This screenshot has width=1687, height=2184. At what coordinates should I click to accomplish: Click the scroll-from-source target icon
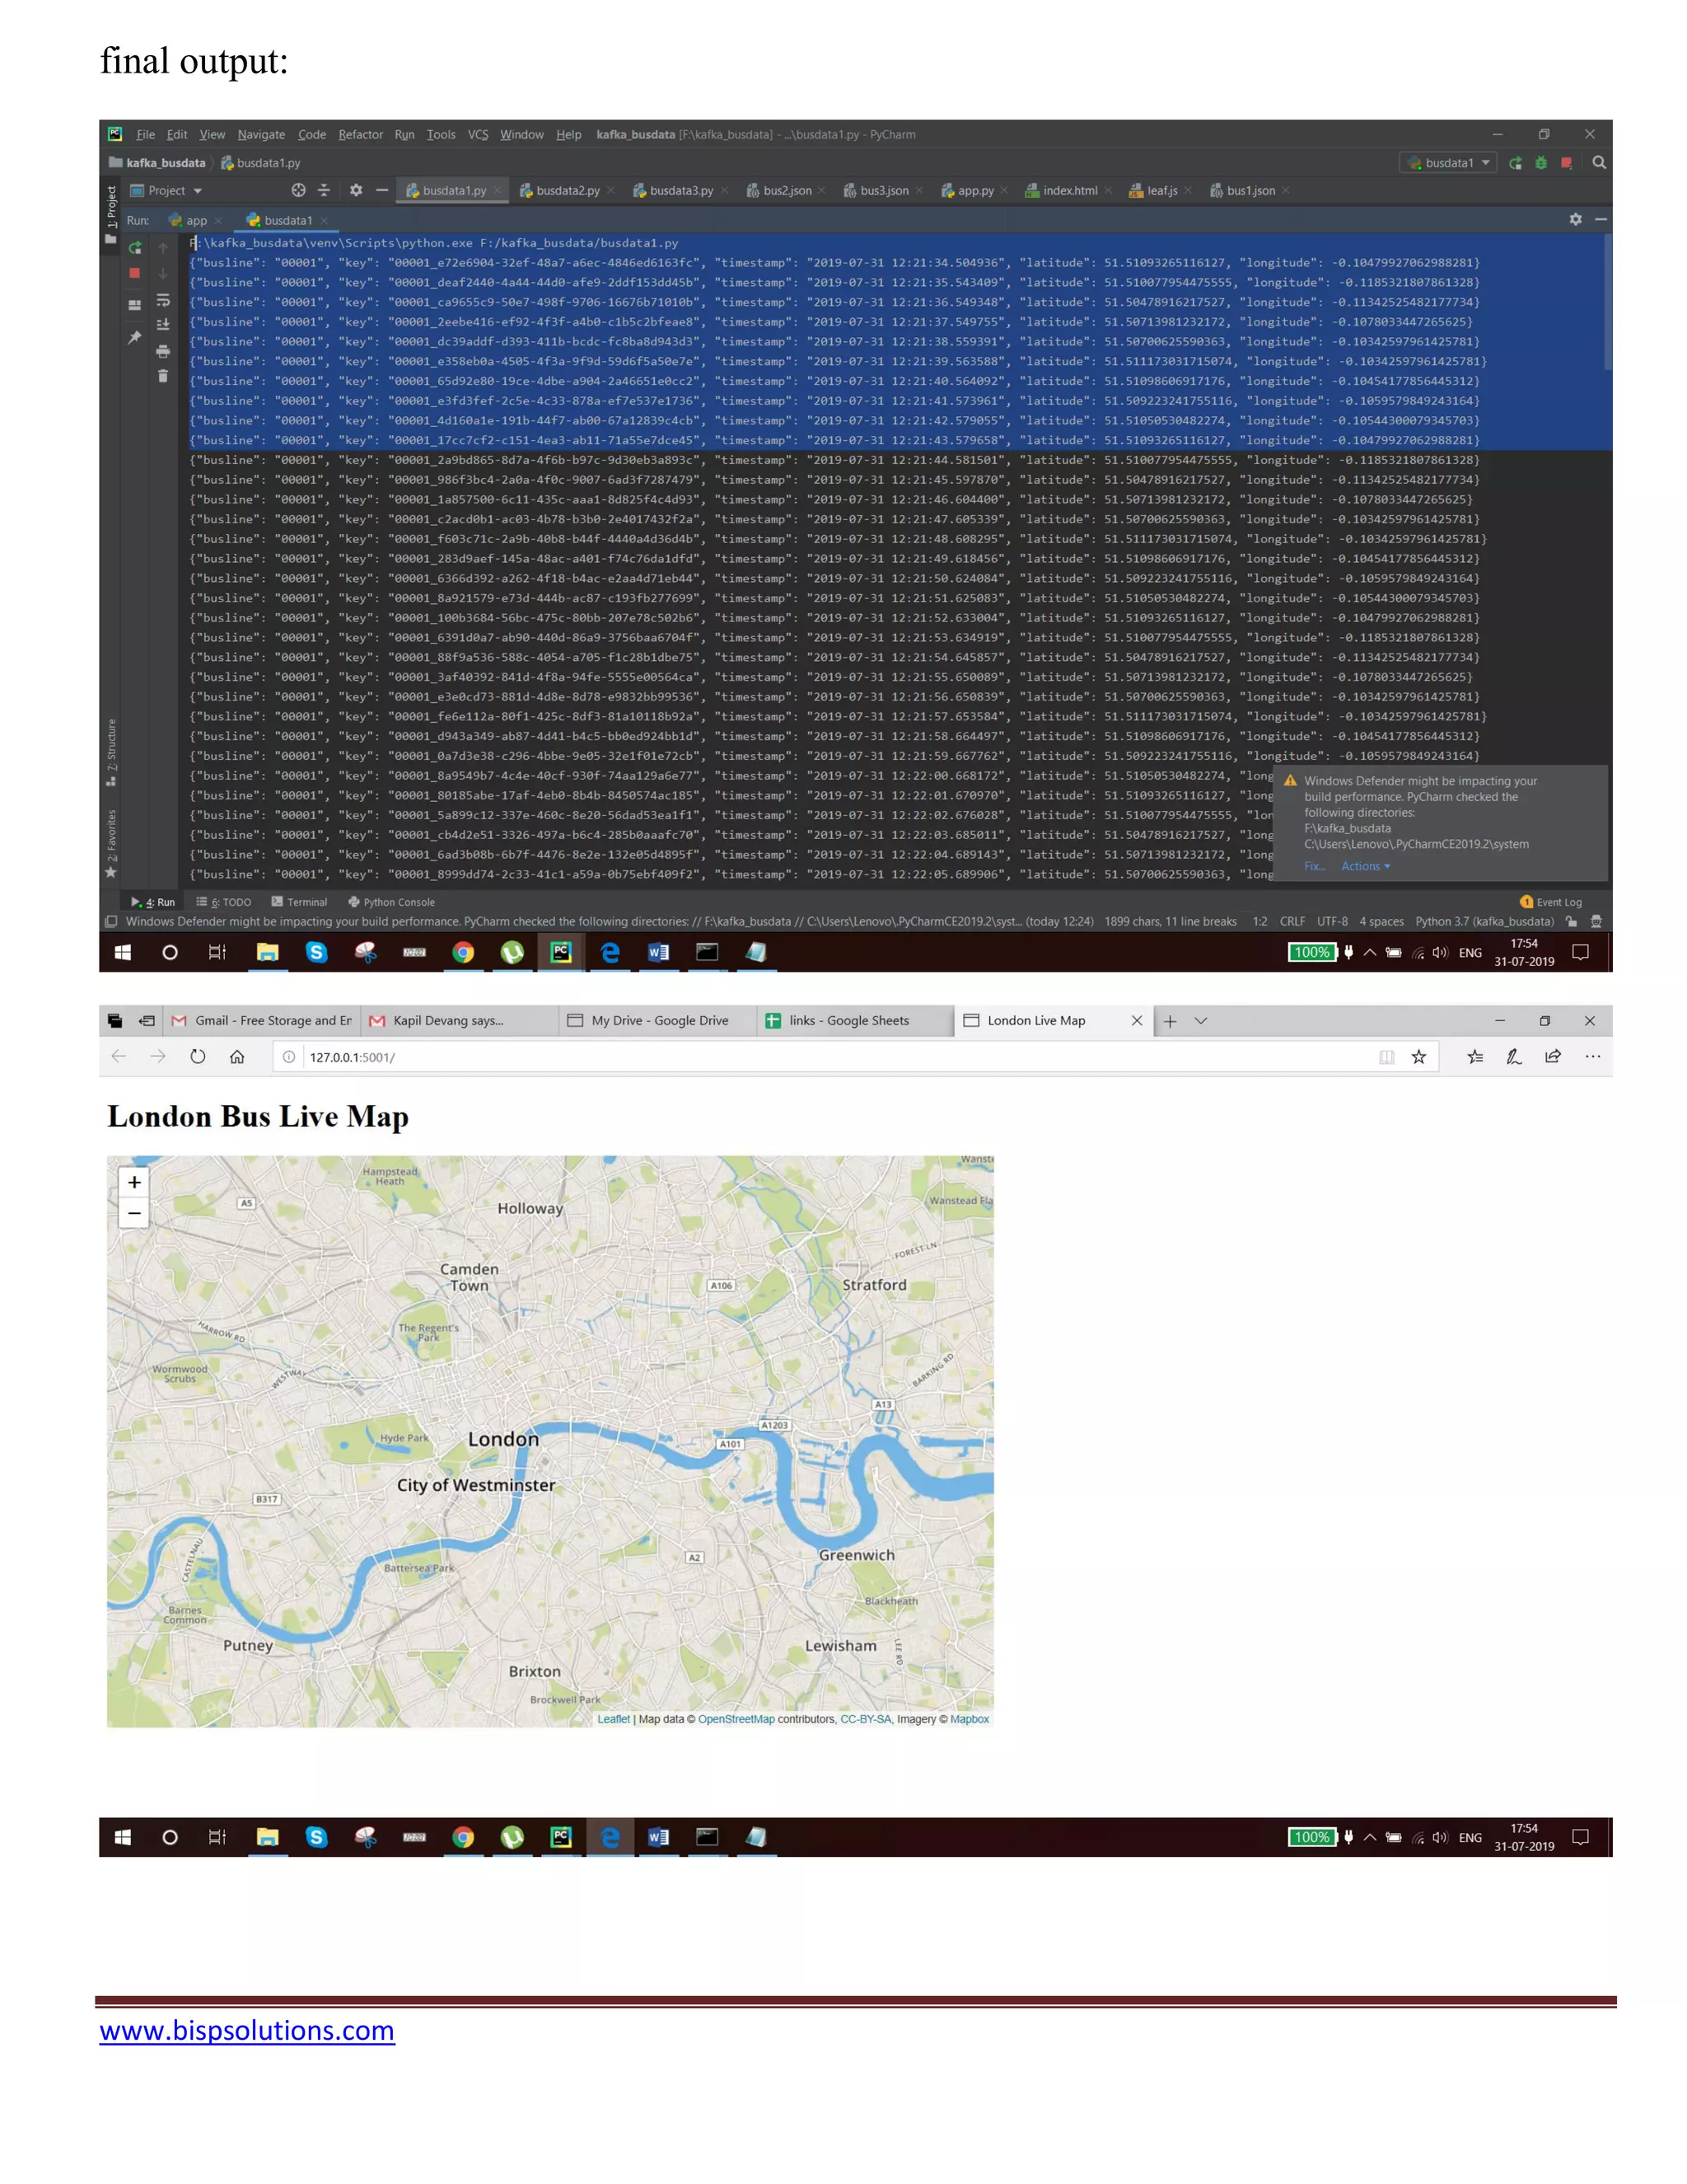(298, 190)
